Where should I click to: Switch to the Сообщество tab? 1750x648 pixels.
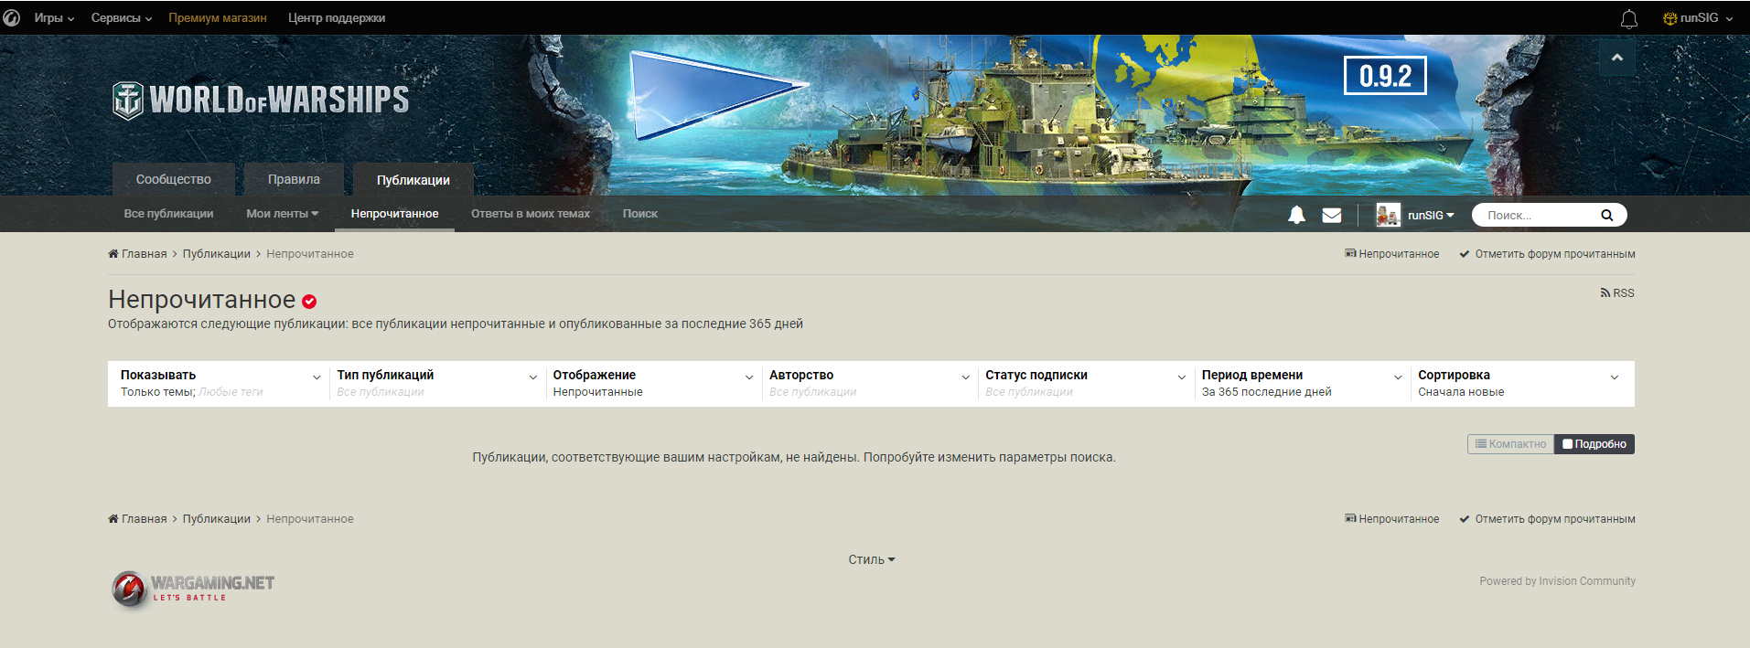174,179
